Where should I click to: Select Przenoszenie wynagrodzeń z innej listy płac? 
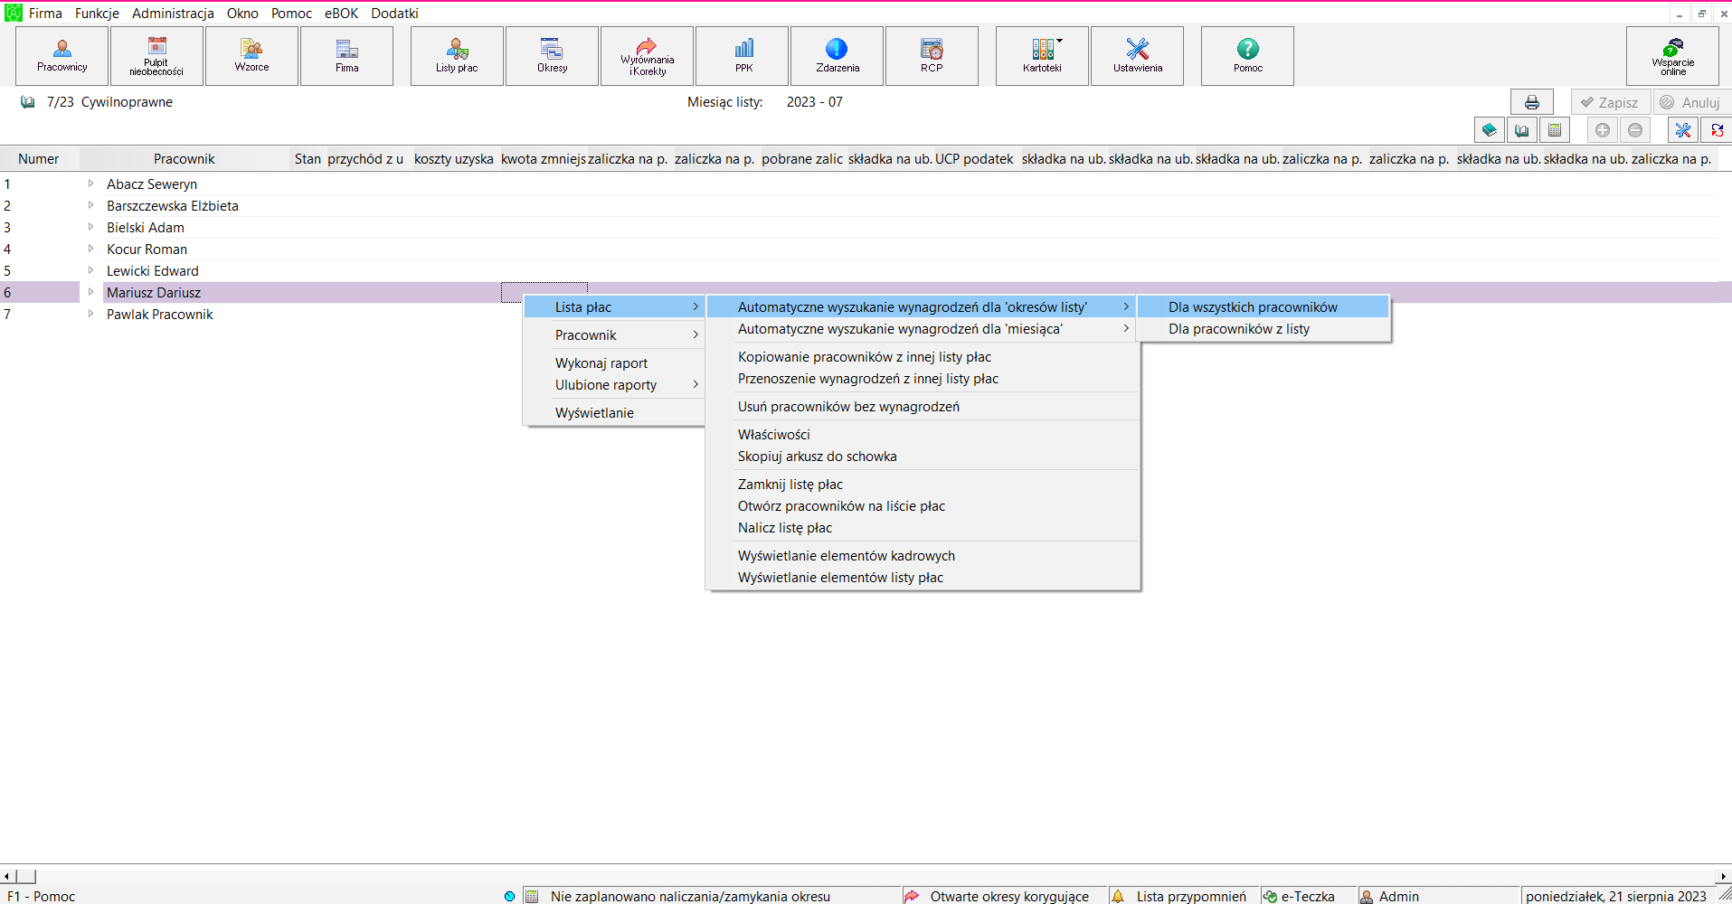pyautogui.click(x=923, y=379)
